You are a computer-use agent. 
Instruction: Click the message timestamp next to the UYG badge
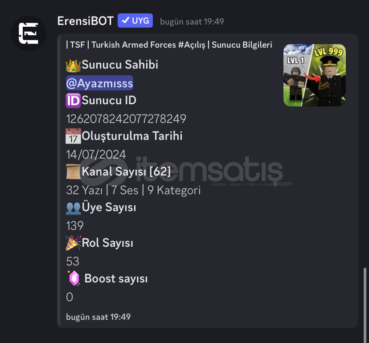[192, 22]
